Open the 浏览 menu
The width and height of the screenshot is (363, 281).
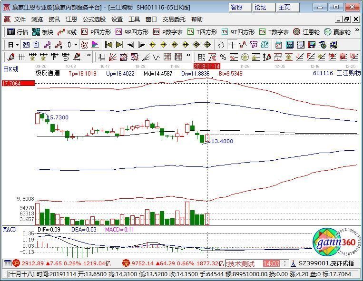[37, 19]
